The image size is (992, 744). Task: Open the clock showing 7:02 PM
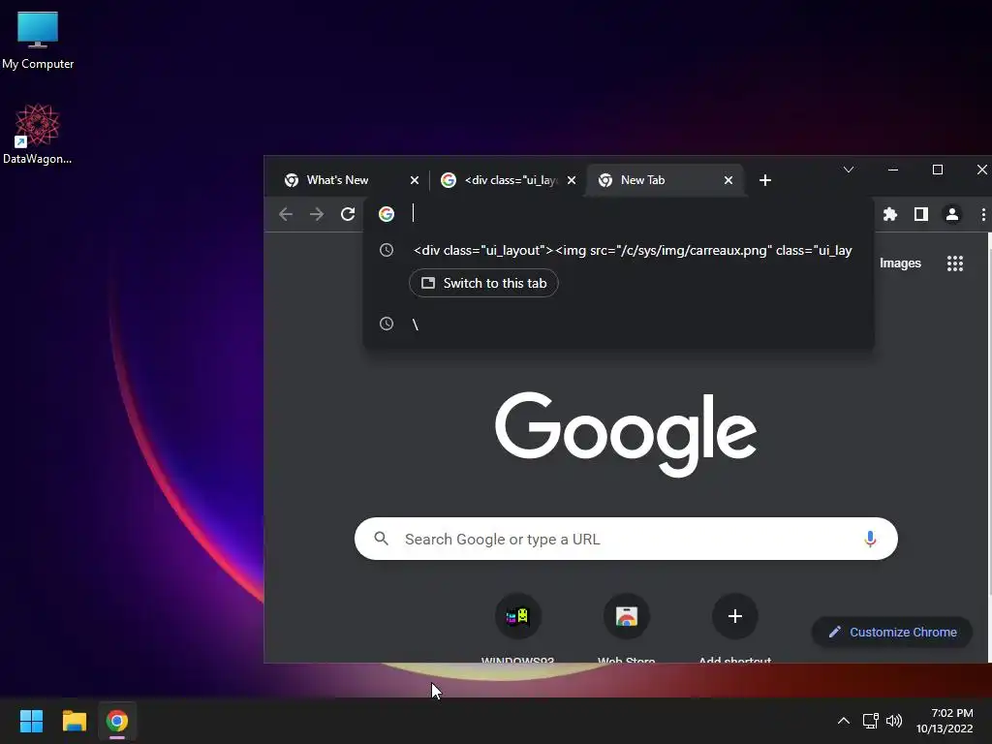pos(945,721)
